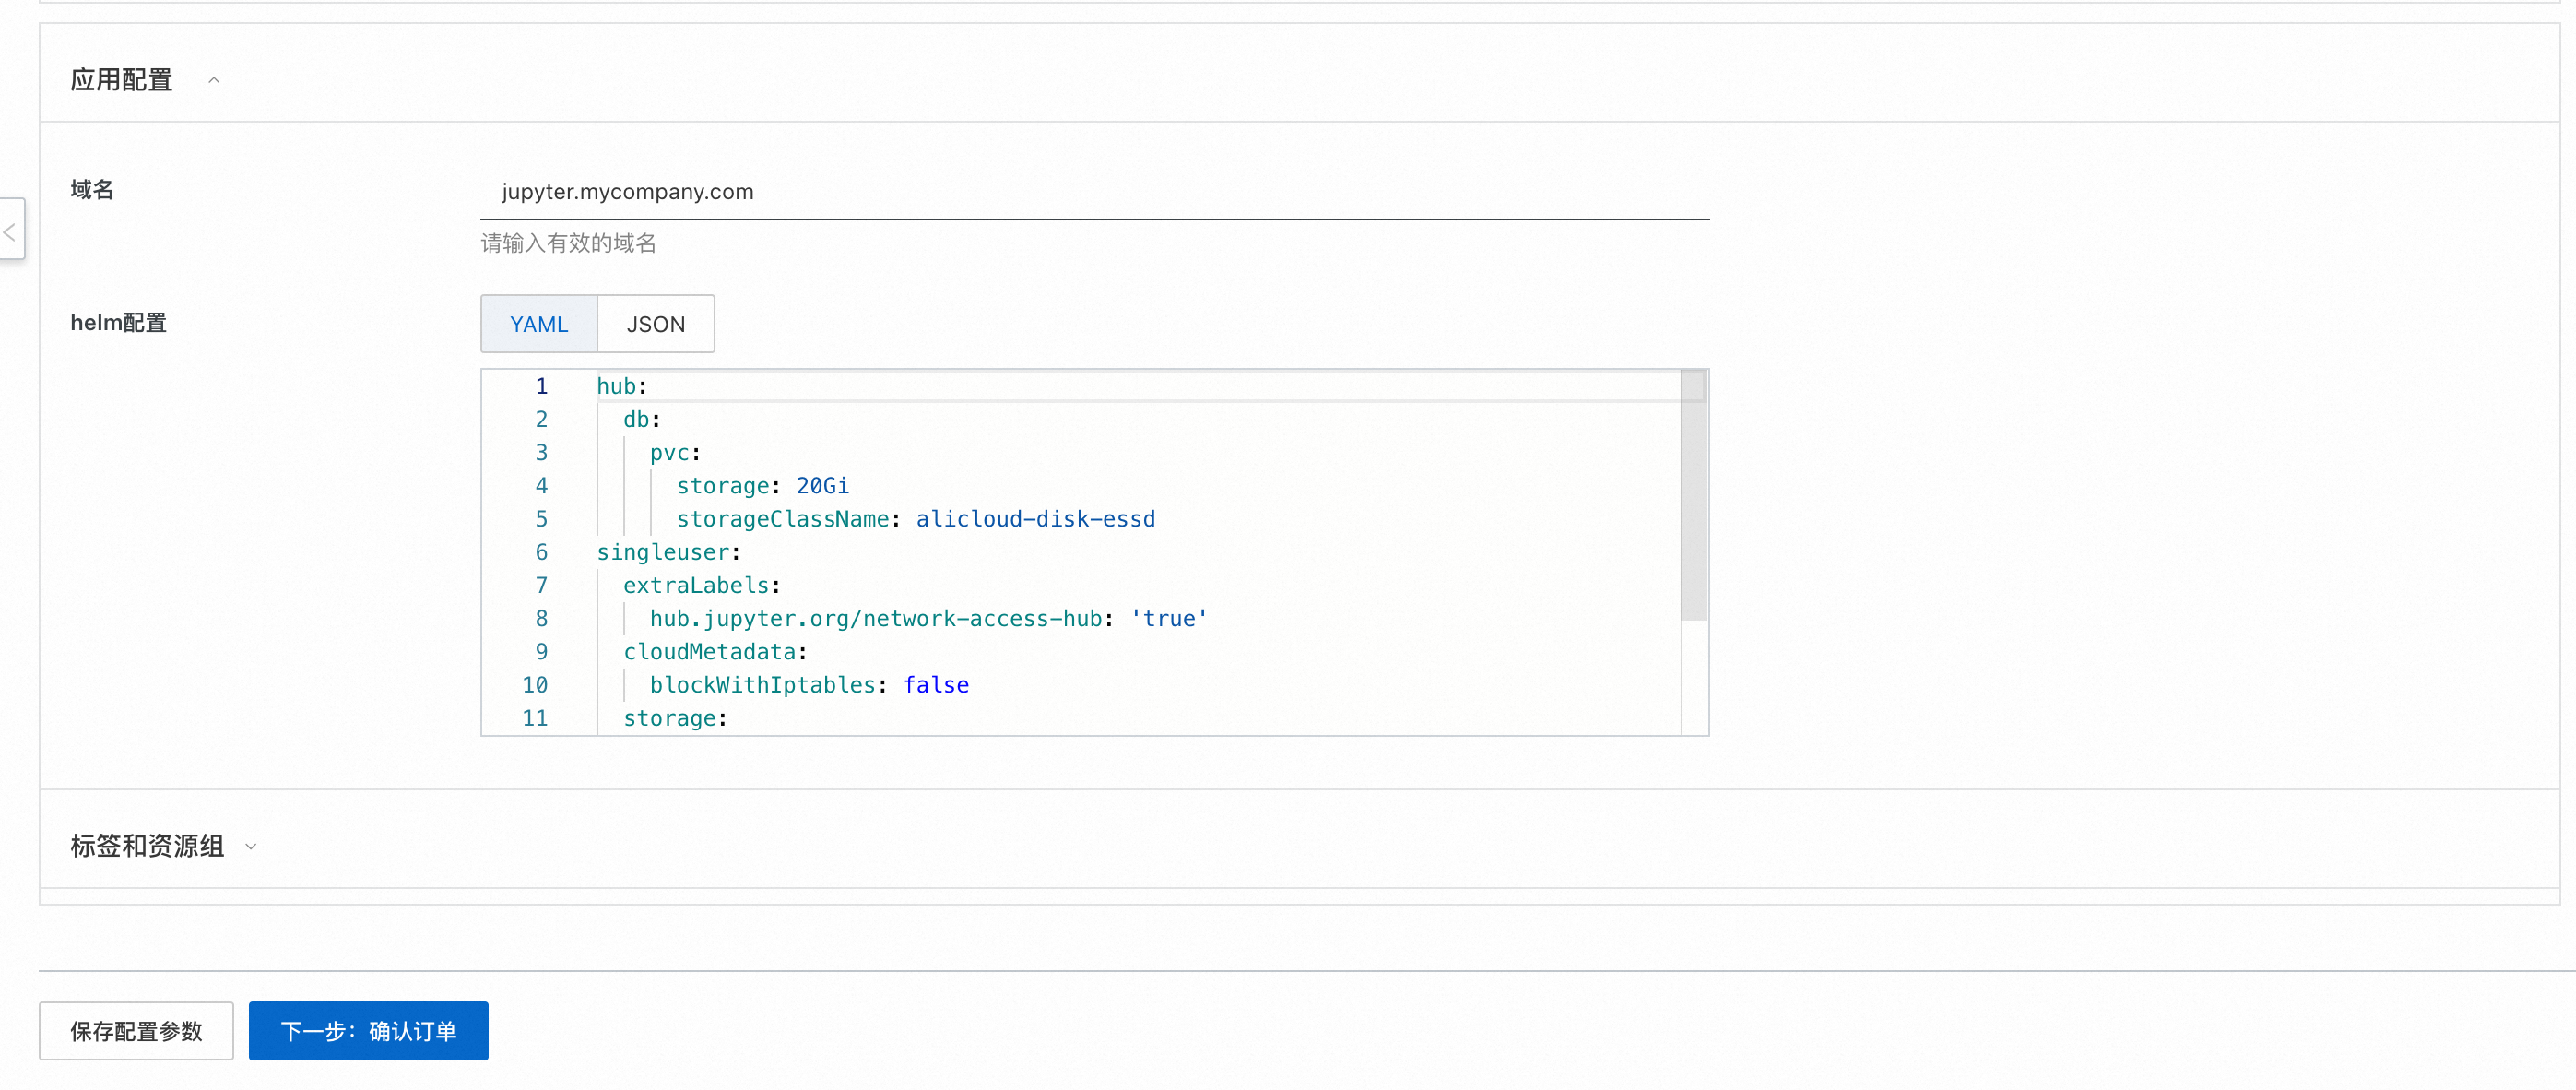Click line number 6 in the editor gutter
This screenshot has width=2576, height=1090.
(x=541, y=552)
